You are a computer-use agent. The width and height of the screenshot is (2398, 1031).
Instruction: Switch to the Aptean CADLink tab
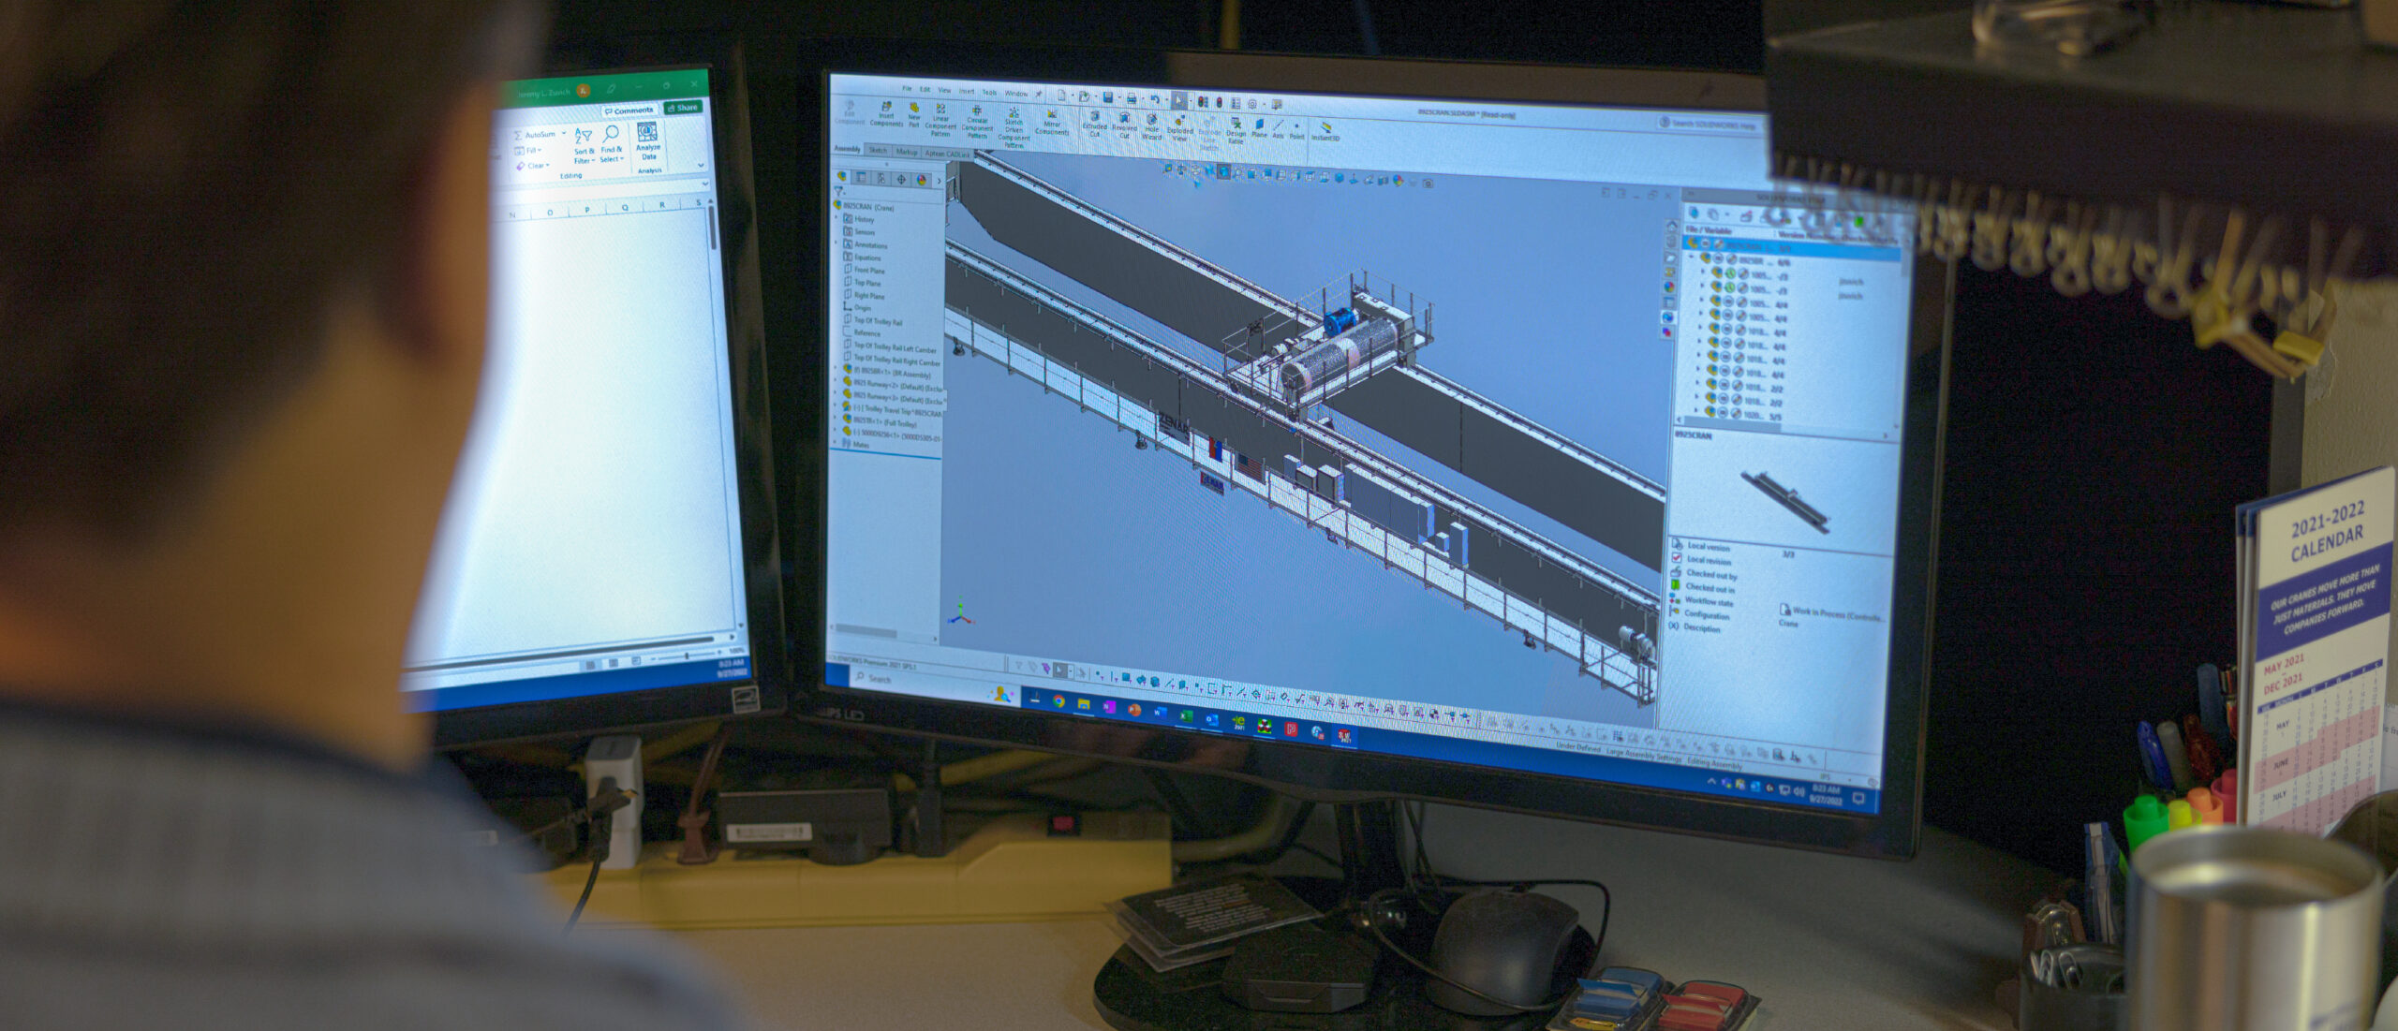[x=947, y=154]
